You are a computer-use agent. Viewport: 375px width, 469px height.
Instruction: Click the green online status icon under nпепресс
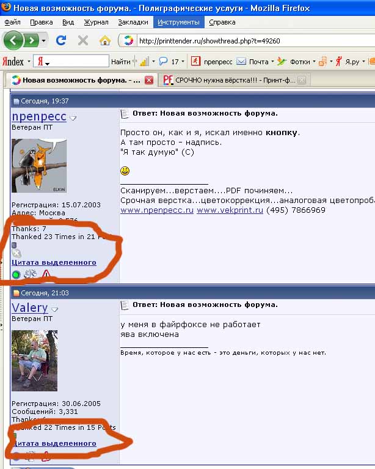point(16,275)
